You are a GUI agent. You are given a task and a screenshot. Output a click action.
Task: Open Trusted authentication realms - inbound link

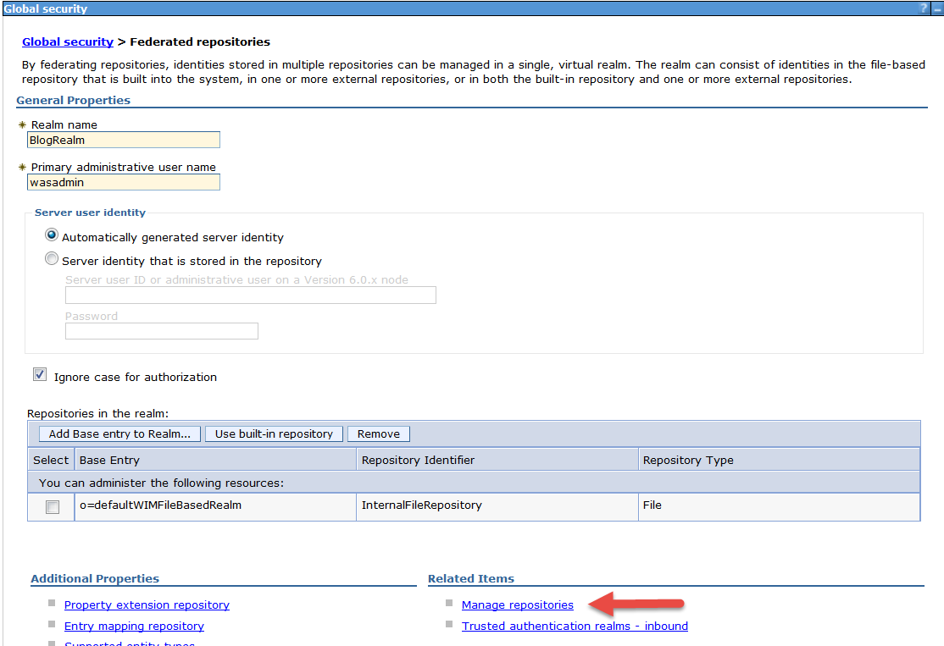click(x=575, y=626)
